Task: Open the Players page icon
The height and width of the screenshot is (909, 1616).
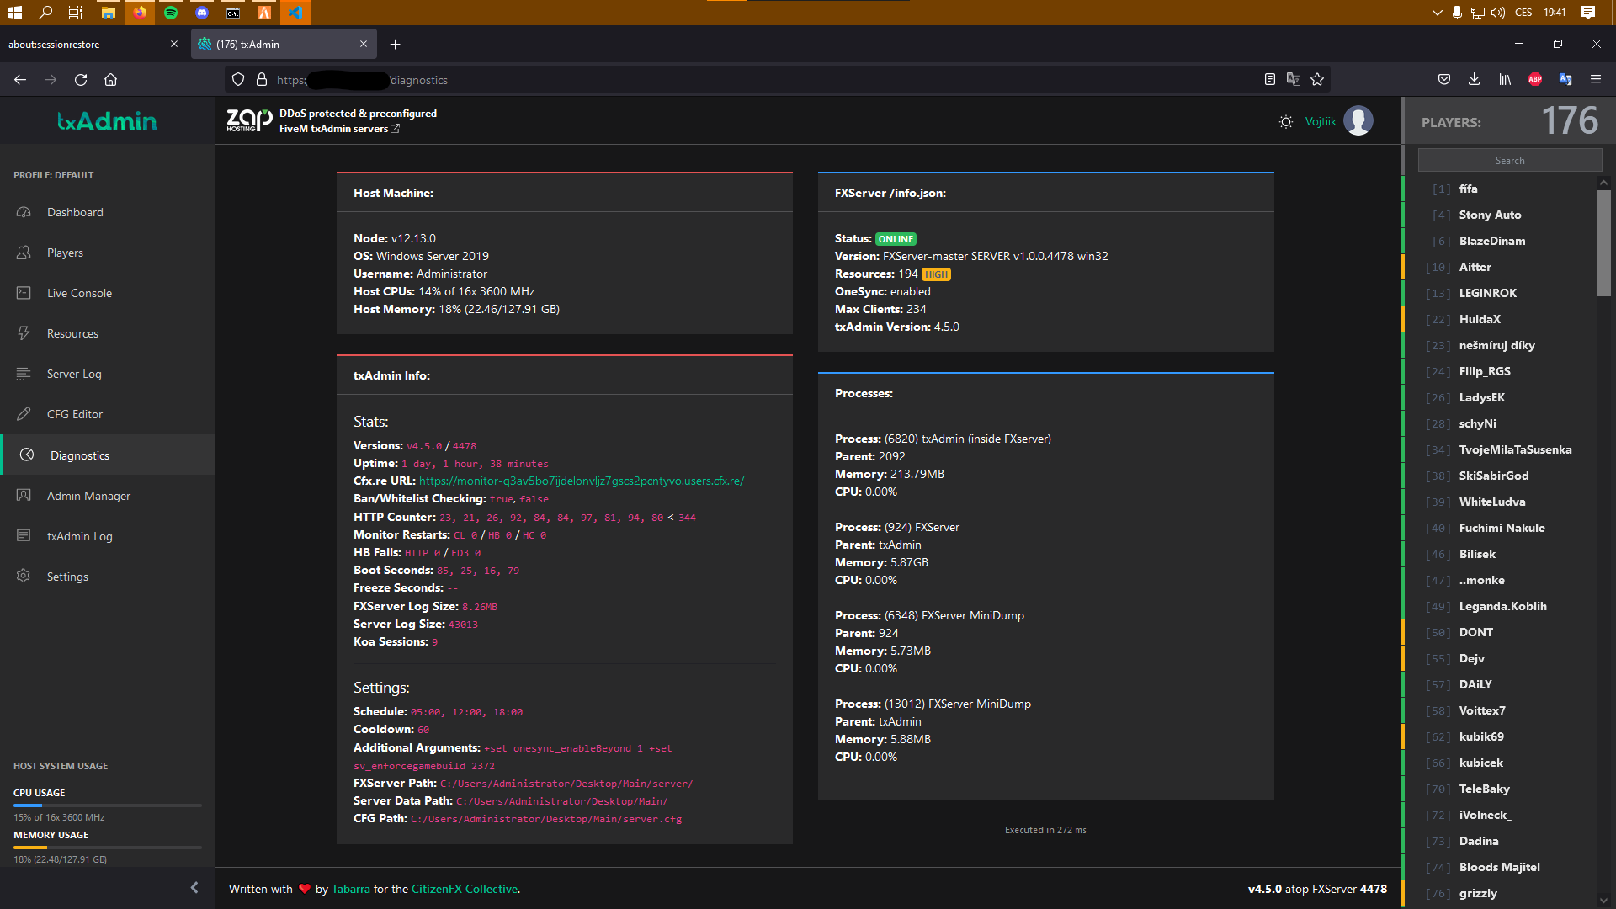Action: (24, 252)
